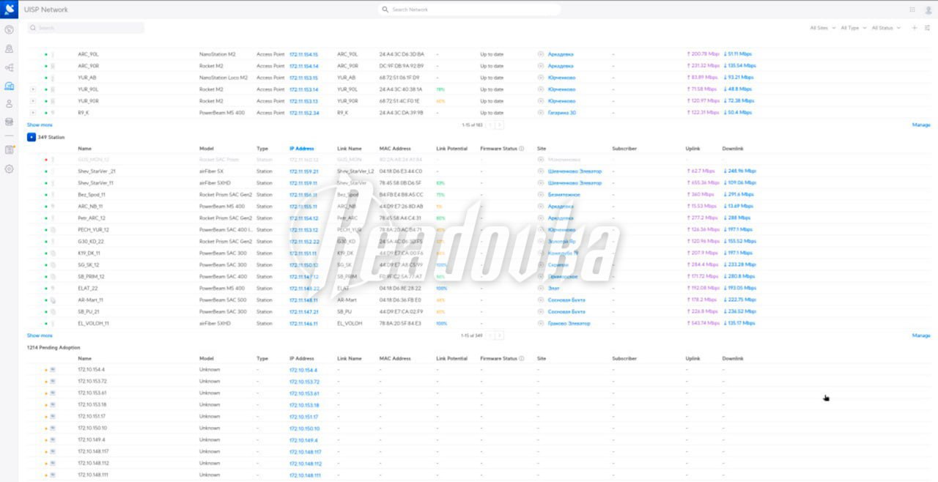The image size is (938, 482).
Task: Expand the YUR_90R access point row
Action: (33, 101)
